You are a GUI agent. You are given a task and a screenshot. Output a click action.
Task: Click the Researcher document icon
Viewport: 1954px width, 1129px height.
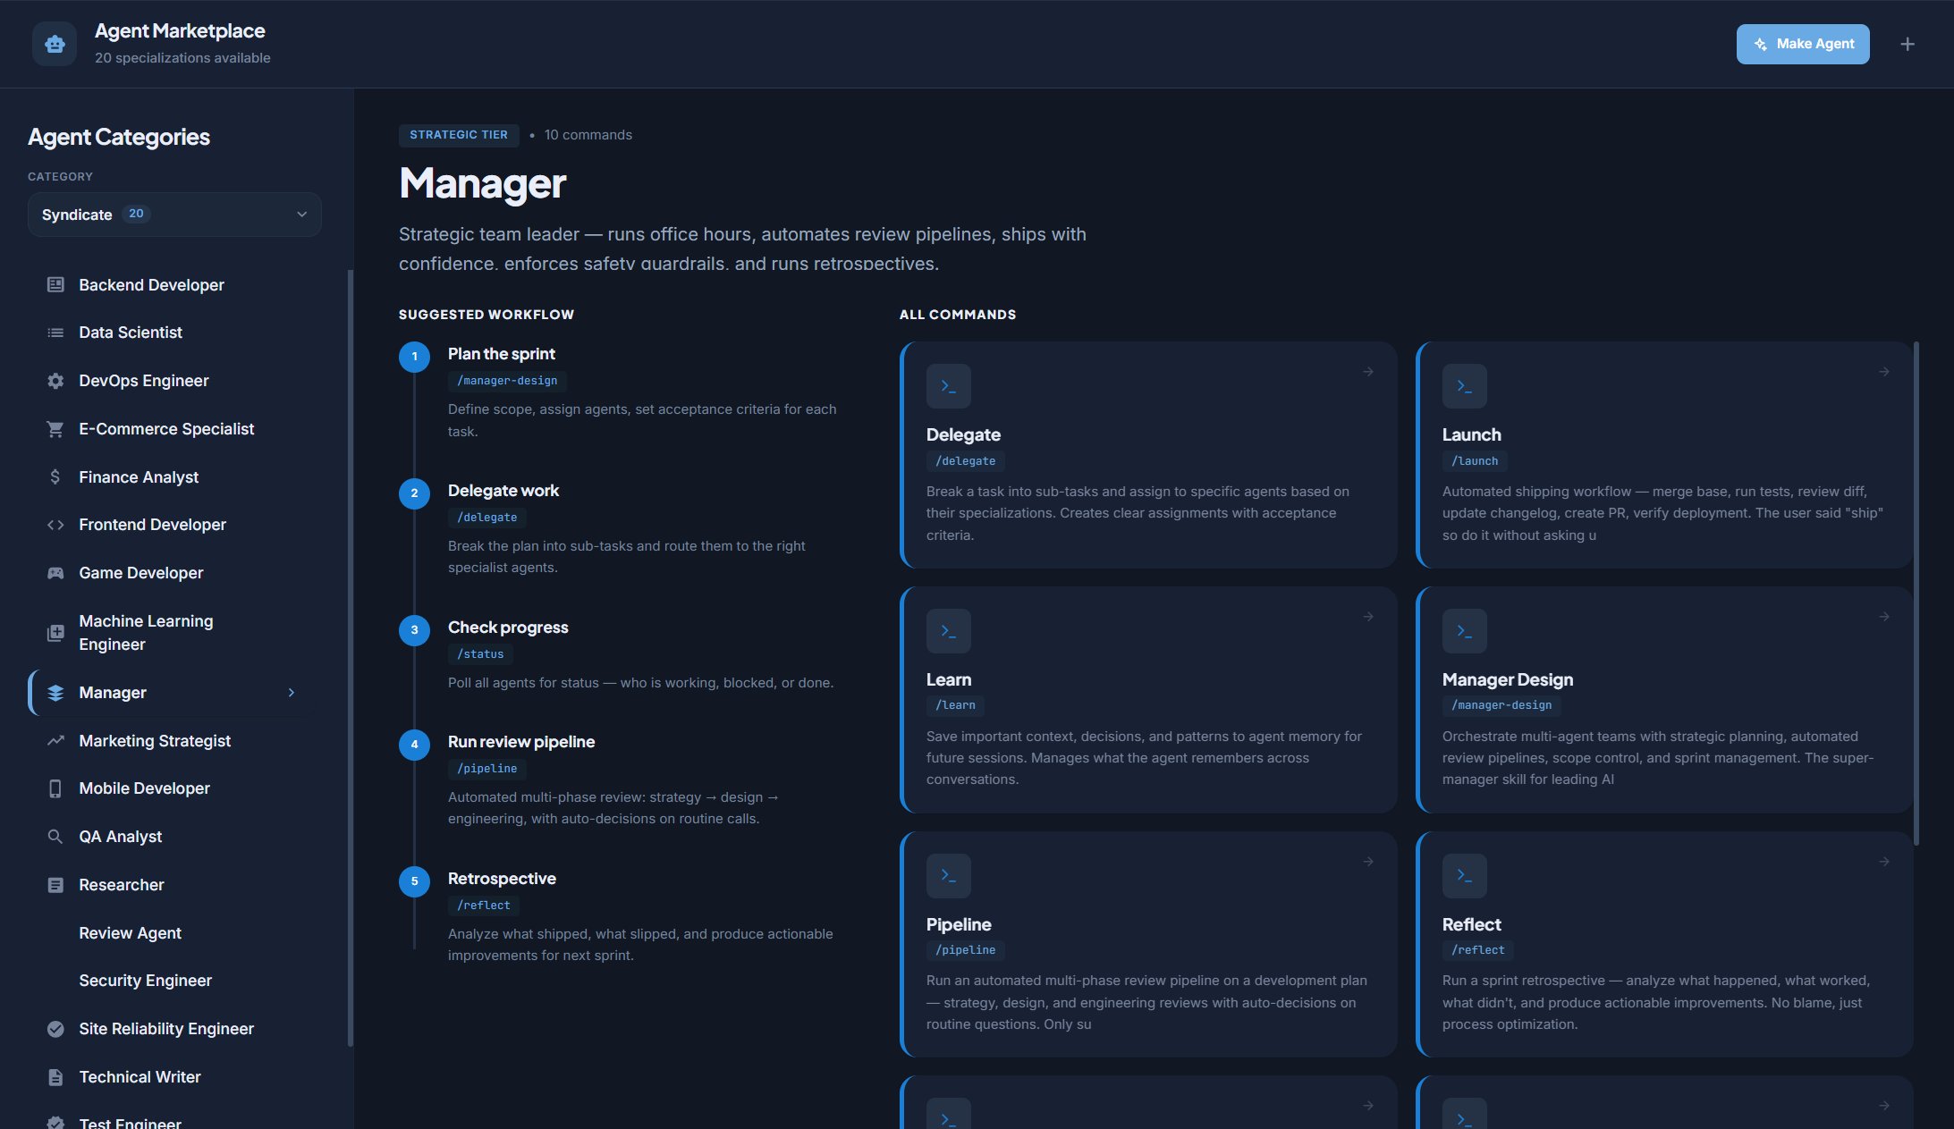click(x=55, y=885)
